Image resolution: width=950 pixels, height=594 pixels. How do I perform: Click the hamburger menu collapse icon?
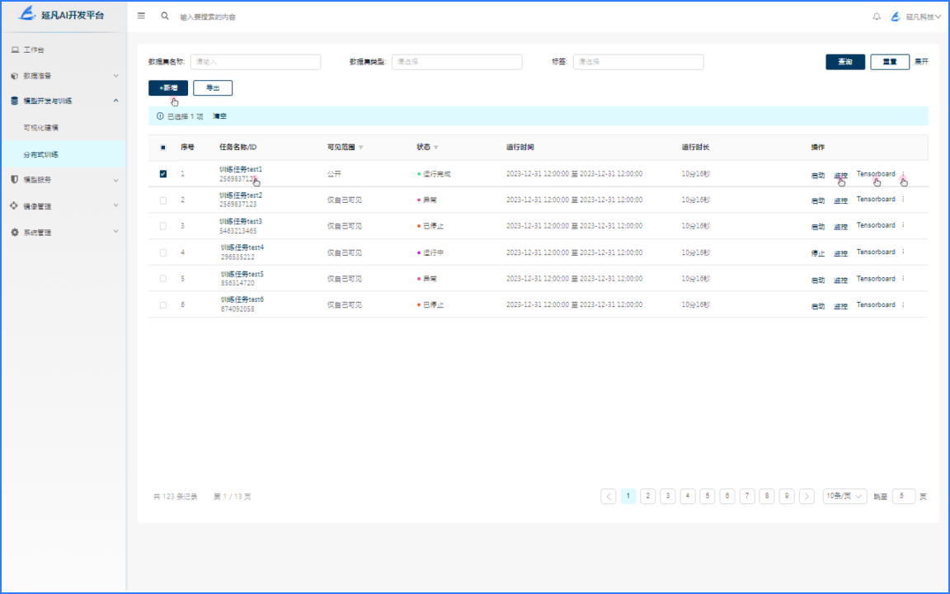(x=141, y=16)
